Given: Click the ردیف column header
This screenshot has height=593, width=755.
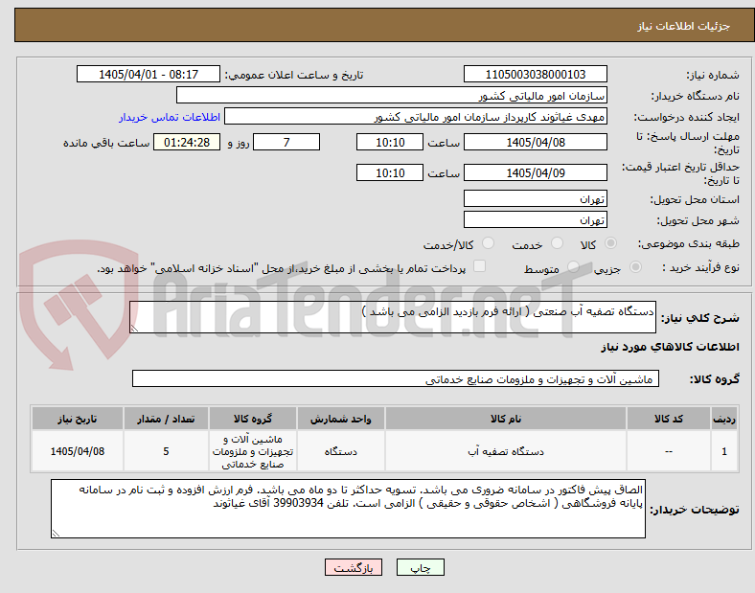Looking at the screenshot, I should 724,419.
